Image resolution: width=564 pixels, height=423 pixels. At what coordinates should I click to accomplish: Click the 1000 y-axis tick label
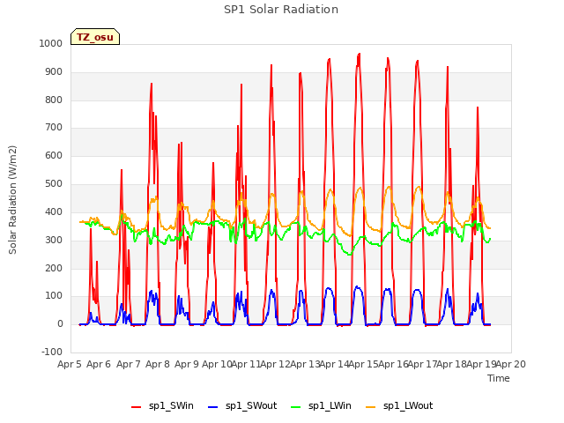click(x=51, y=43)
